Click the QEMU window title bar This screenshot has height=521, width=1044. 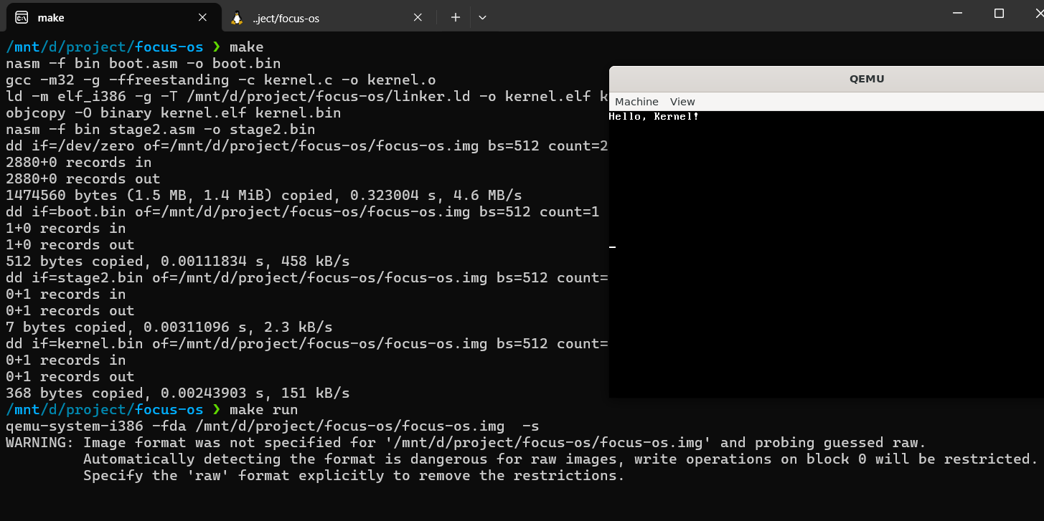tap(825, 79)
